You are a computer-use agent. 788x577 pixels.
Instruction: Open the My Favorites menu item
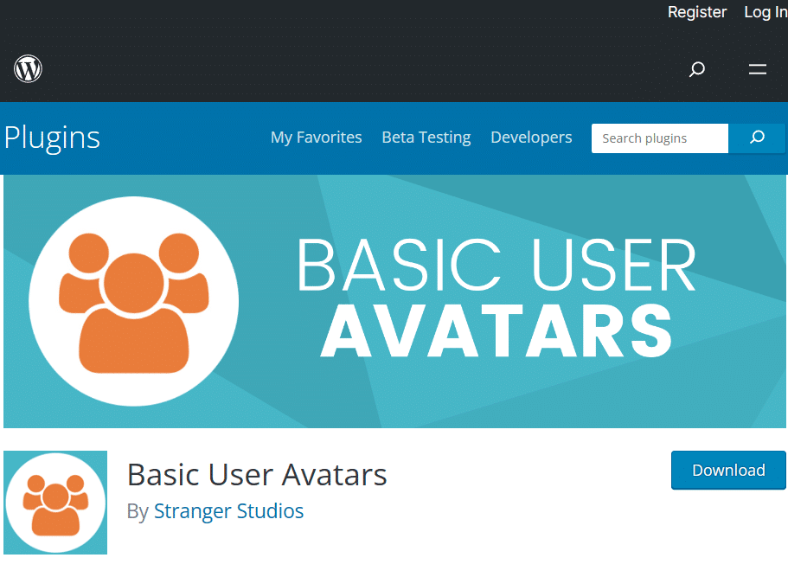pyautogui.click(x=316, y=137)
